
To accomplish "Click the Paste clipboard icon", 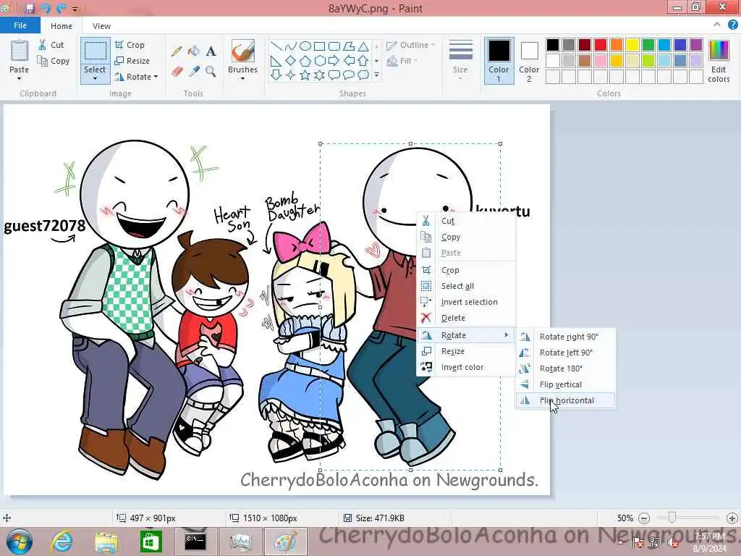I will coord(20,50).
